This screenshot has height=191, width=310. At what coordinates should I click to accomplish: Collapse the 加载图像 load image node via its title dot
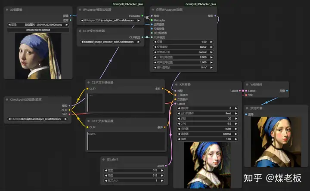(7, 9)
